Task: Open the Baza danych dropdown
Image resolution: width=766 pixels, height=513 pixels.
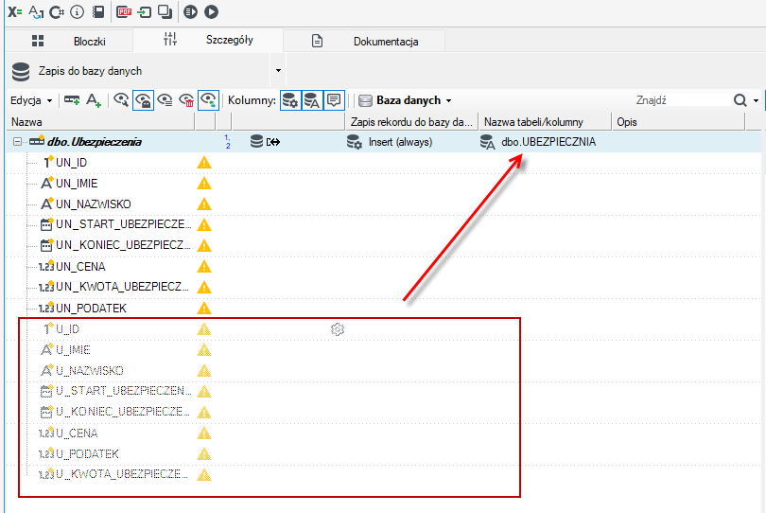Action: (x=414, y=100)
